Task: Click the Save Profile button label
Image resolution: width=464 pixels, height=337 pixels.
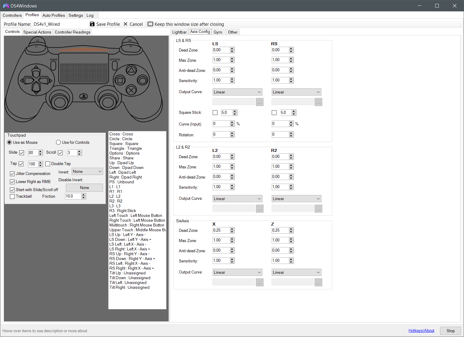Action: (108, 24)
